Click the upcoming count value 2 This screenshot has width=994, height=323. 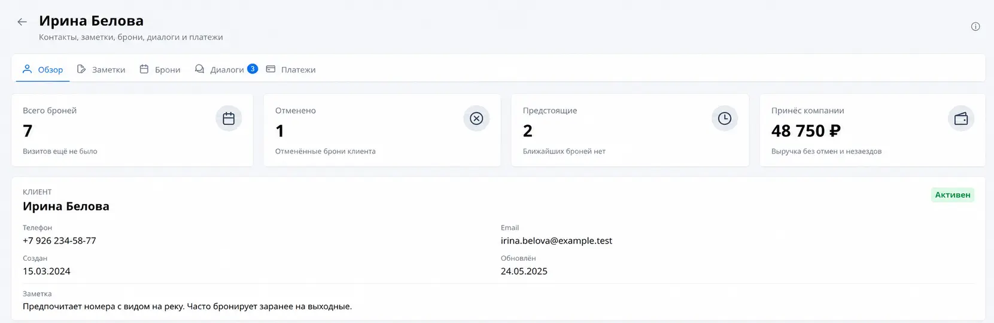click(528, 131)
